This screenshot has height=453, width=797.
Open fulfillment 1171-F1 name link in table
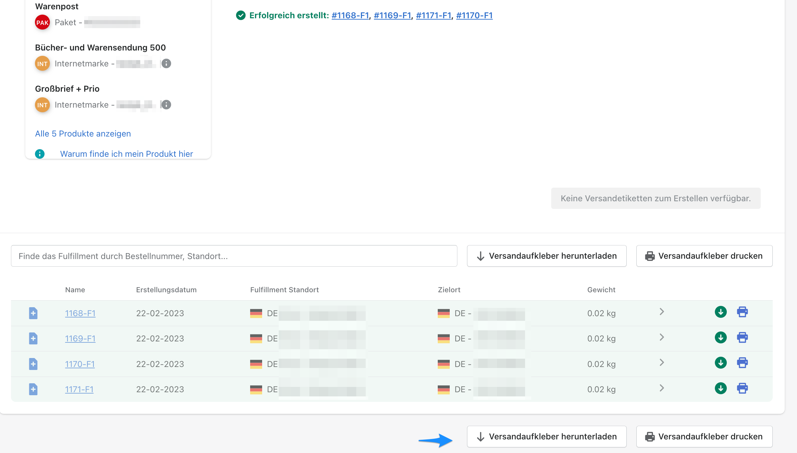point(79,389)
